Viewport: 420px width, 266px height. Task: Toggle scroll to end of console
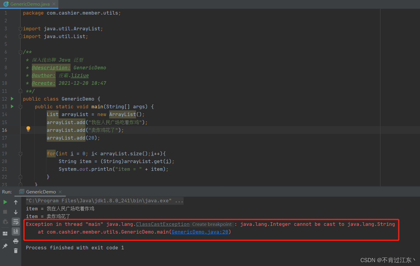tap(16, 231)
